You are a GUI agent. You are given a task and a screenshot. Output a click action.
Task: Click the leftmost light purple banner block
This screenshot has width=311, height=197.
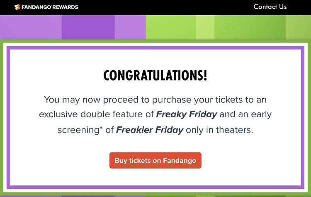31,27
